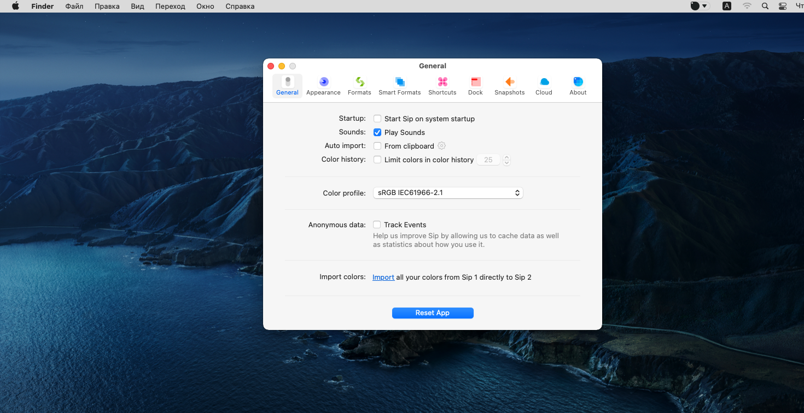Switch to the Formats preferences pane
This screenshot has height=413, width=804.
click(359, 86)
